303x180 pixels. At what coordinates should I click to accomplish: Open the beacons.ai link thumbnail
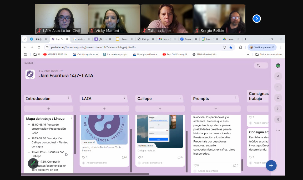point(104,130)
